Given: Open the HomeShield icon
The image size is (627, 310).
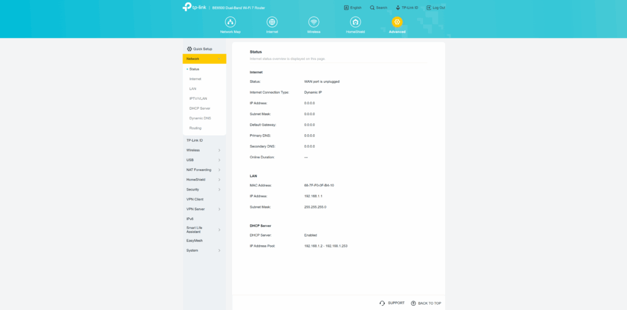Looking at the screenshot, I should [355, 22].
